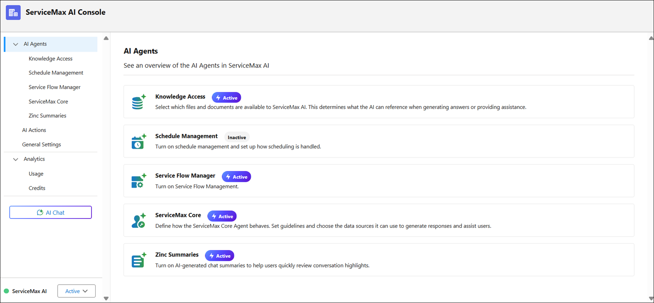Click the ServiceMax AI Console title
The image size is (654, 303).
click(x=65, y=12)
